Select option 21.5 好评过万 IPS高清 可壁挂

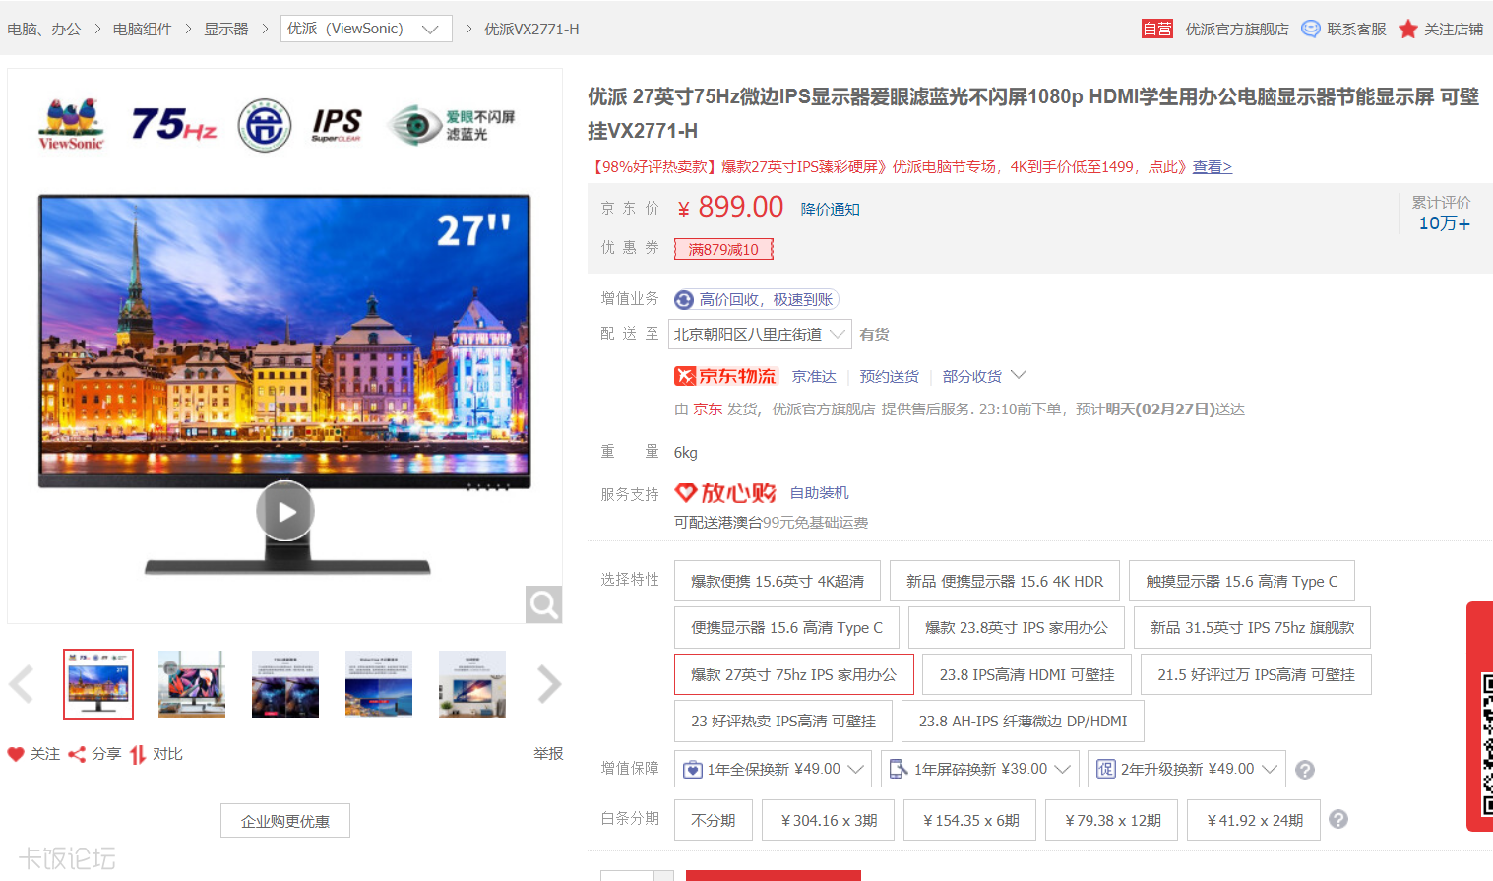(x=1256, y=674)
